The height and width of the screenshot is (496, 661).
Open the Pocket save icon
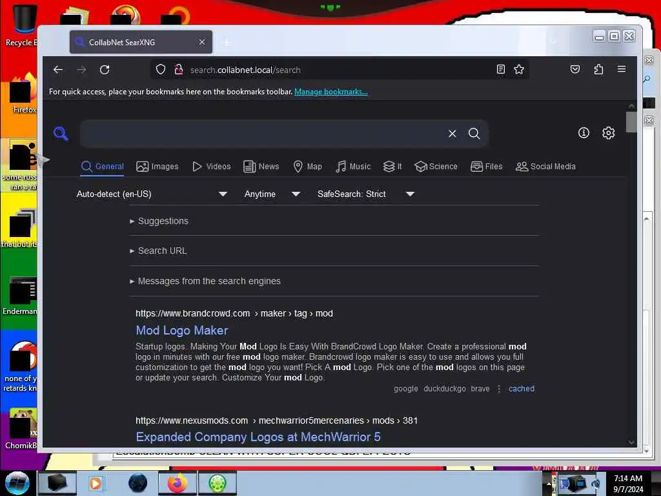[x=575, y=69]
